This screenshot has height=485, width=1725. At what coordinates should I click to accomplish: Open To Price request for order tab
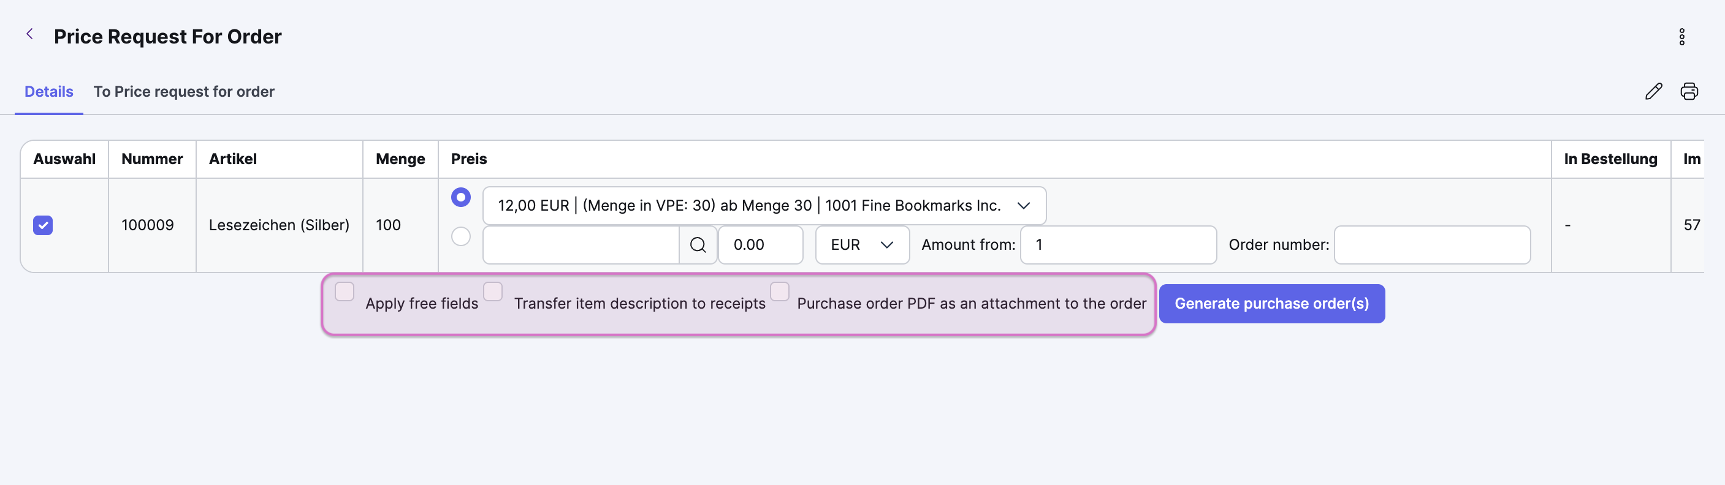183,92
